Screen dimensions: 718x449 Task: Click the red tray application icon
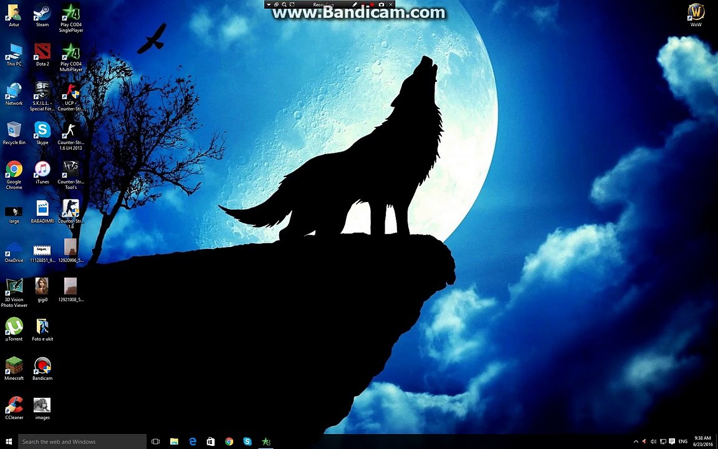(x=644, y=442)
